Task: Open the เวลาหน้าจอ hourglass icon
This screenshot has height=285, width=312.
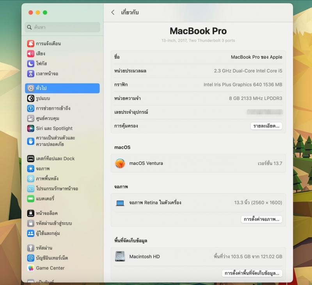Action: coord(31,74)
